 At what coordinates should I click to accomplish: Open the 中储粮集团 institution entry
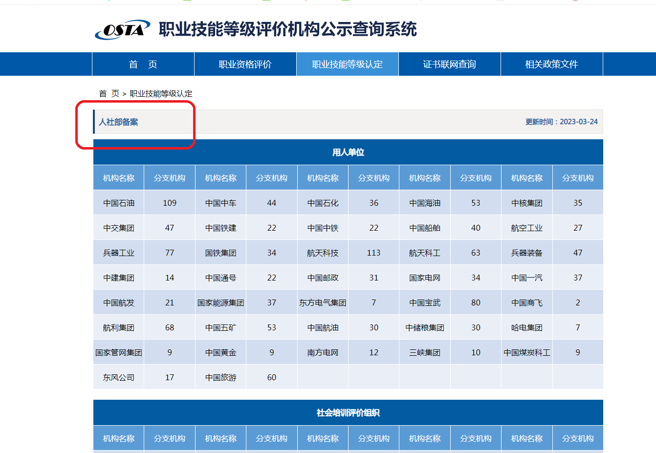click(x=425, y=327)
